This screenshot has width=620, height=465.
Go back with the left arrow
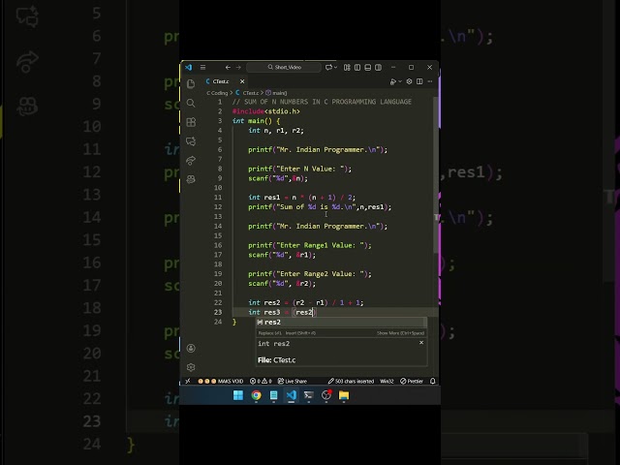pyautogui.click(x=228, y=67)
